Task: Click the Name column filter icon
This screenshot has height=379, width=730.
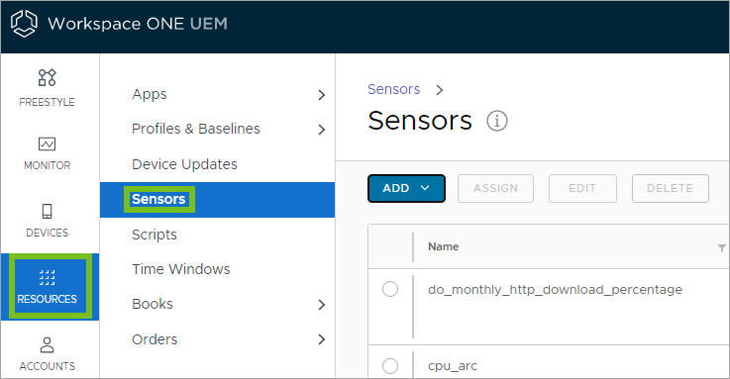Action: 722,247
